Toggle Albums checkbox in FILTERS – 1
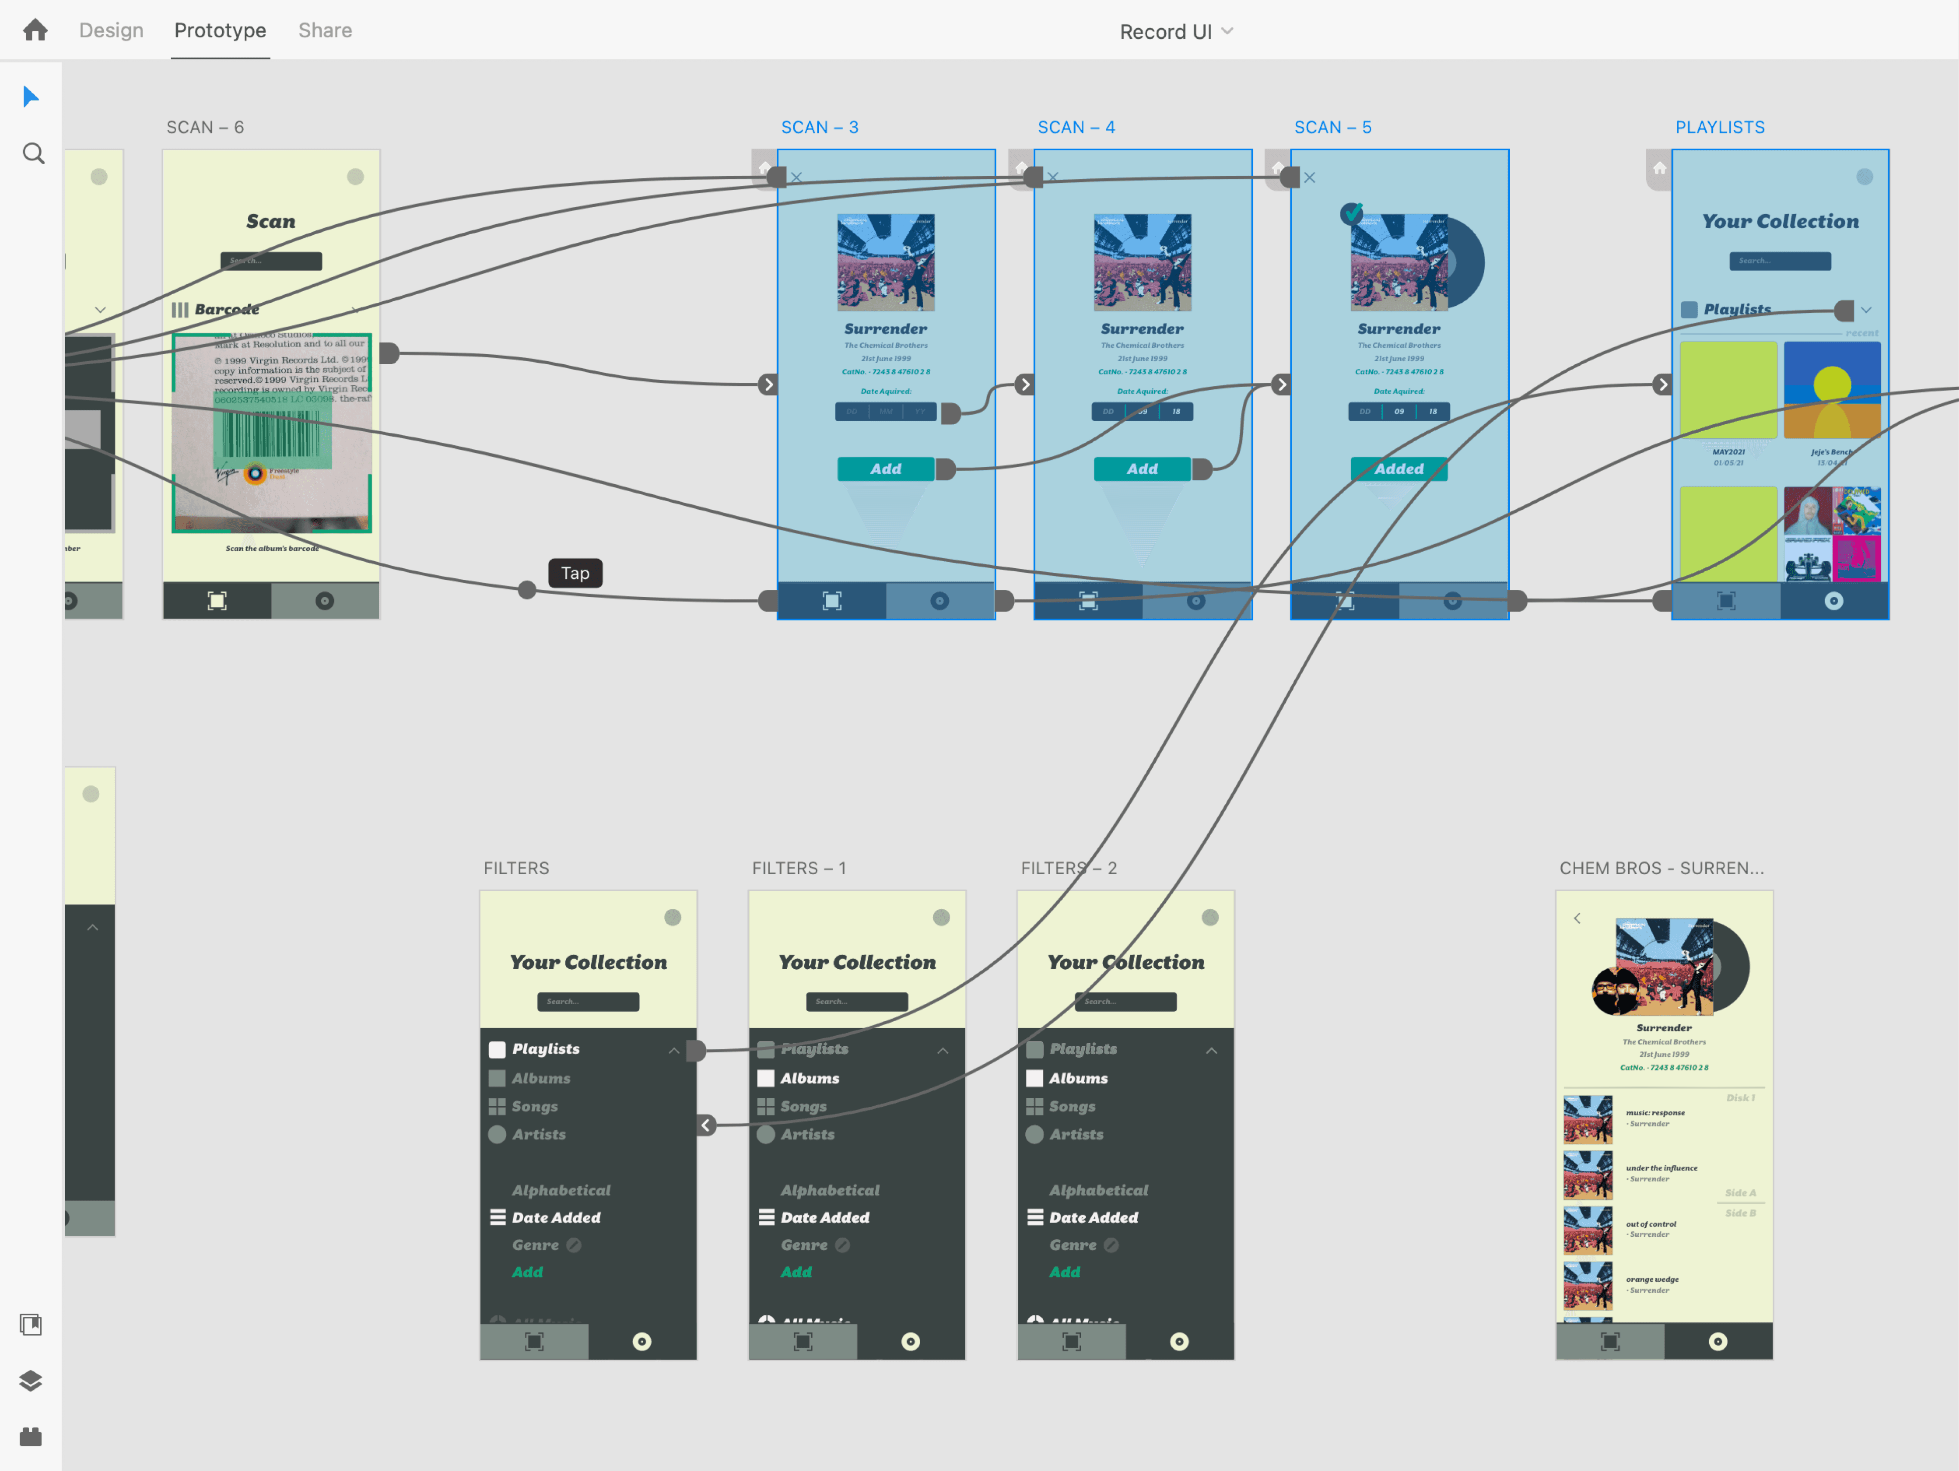The image size is (1959, 1471). pos(766,1079)
